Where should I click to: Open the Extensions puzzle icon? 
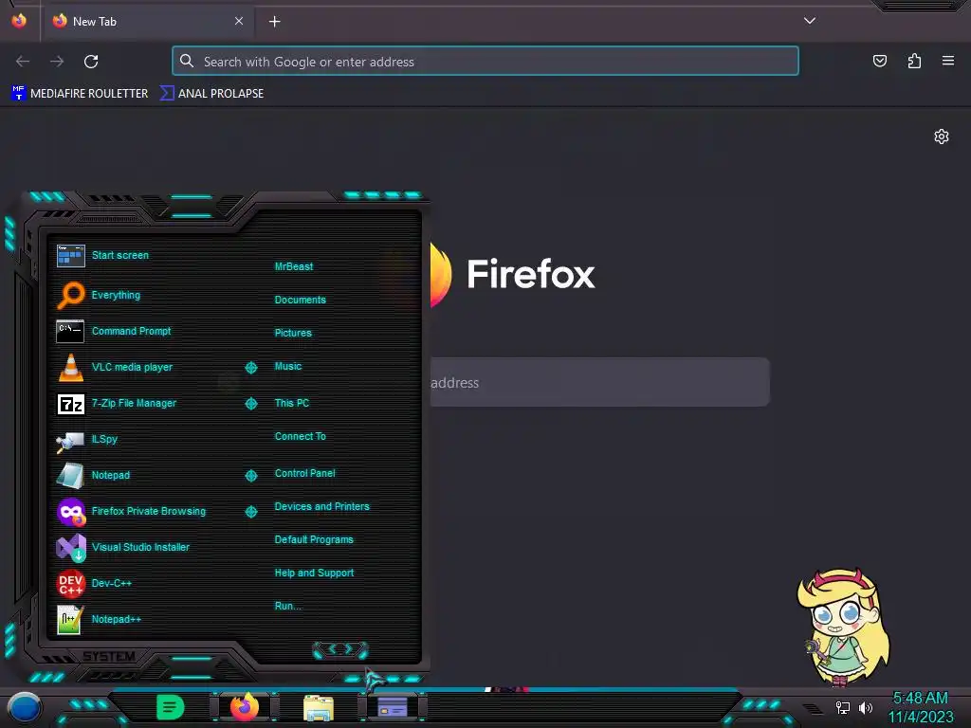click(914, 61)
